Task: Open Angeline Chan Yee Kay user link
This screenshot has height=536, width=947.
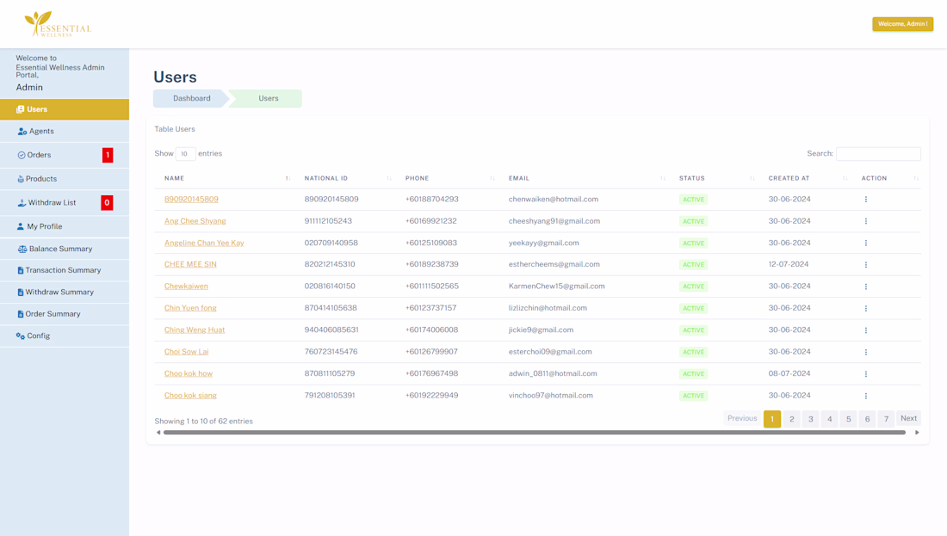Action: [204, 243]
